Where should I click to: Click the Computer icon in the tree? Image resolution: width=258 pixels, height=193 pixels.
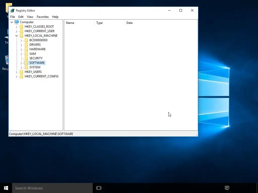pyautogui.click(x=17, y=22)
